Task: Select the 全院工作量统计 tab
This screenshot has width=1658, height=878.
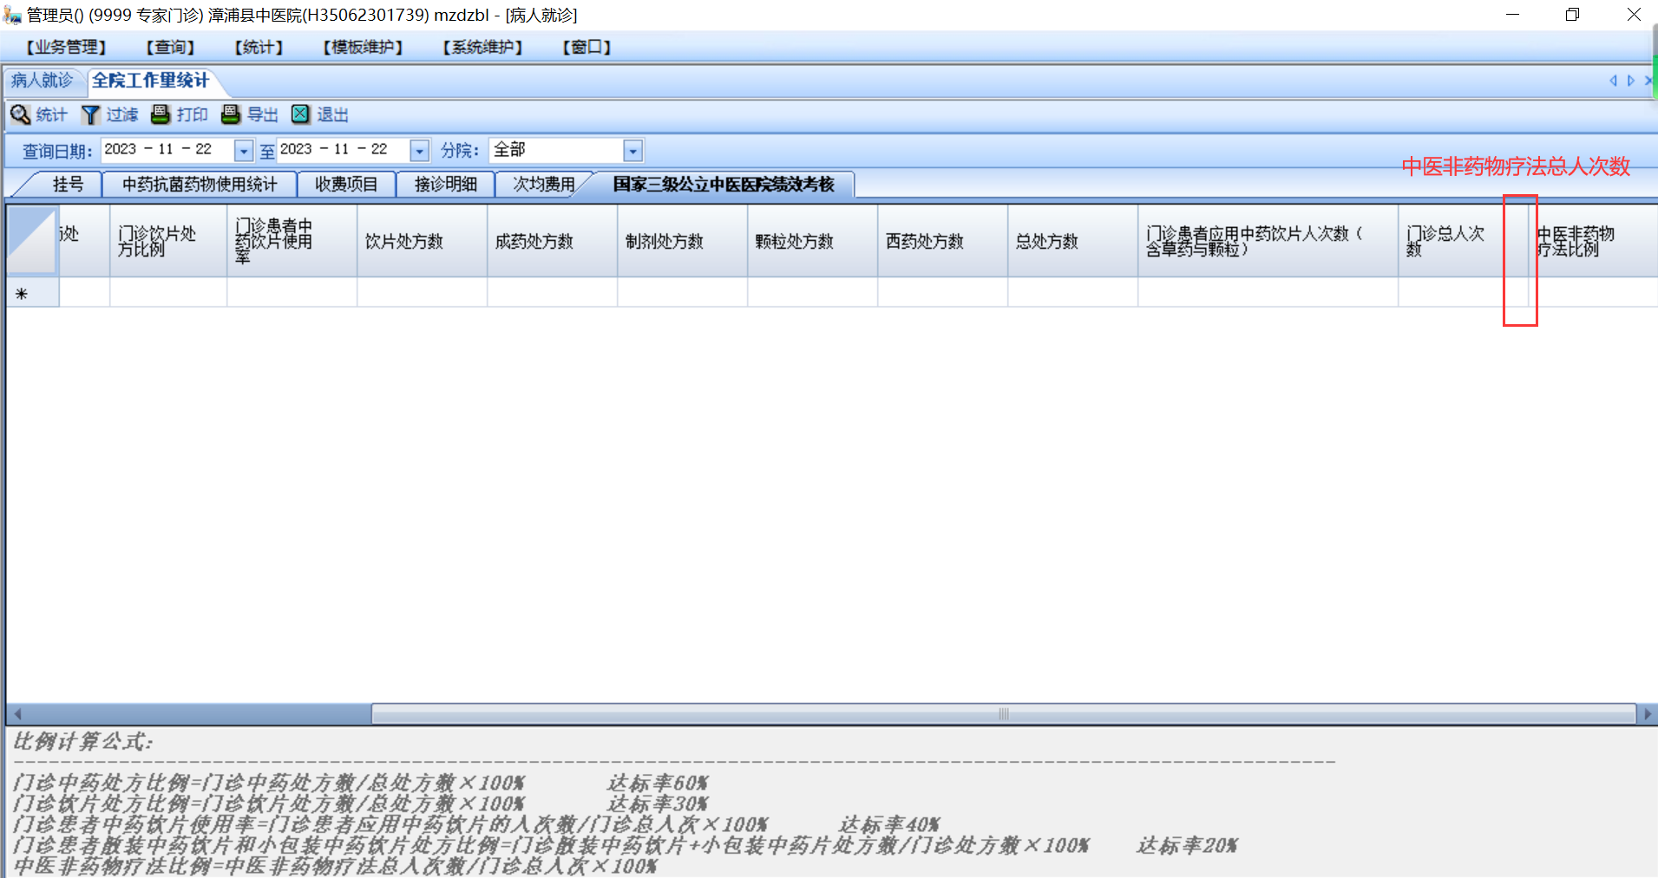Action: [x=151, y=81]
